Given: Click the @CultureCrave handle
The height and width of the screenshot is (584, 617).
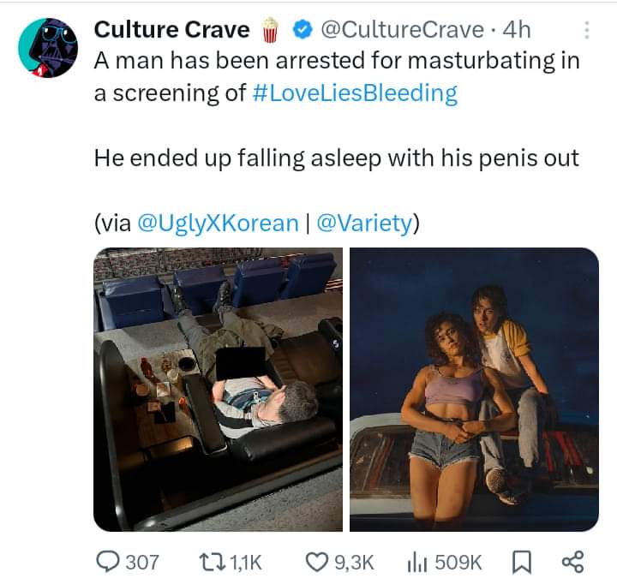Looking at the screenshot, I should (x=401, y=30).
